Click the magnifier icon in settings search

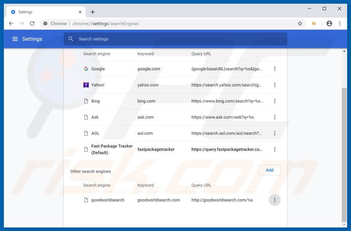point(71,39)
